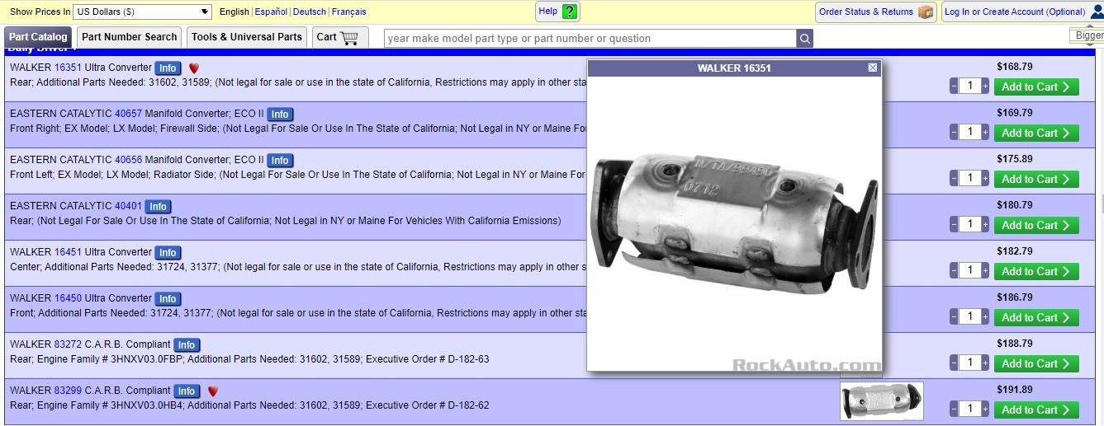Add the $175.89 part 40656 to cart
The height and width of the screenshot is (426, 1104).
(1036, 179)
